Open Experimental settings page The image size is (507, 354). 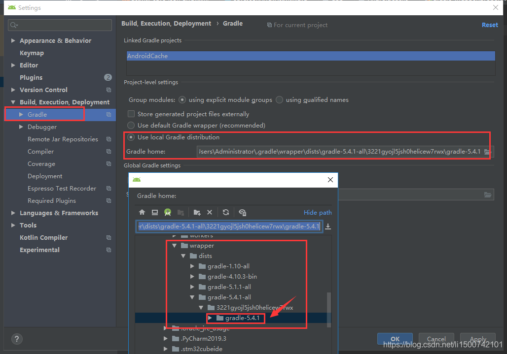39,250
